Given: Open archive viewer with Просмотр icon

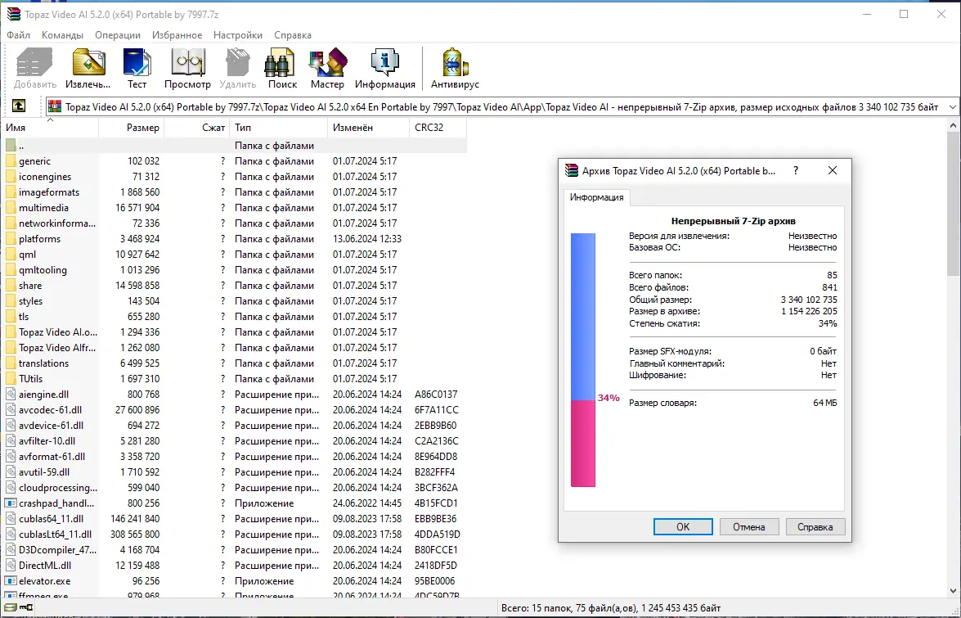Looking at the screenshot, I should (x=187, y=67).
